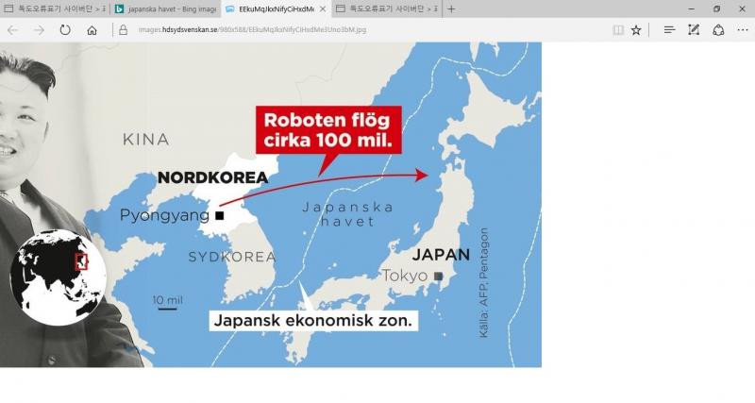The image size is (755, 403).
Task: Open the Hub three-lines icon
Action: tap(669, 30)
